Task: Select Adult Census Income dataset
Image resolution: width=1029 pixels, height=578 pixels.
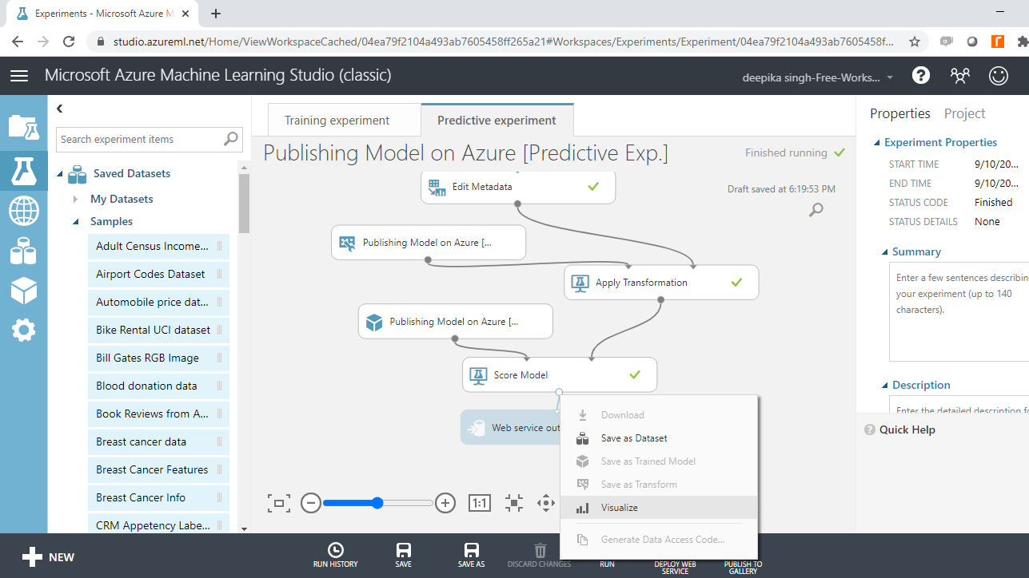Action: (x=159, y=247)
